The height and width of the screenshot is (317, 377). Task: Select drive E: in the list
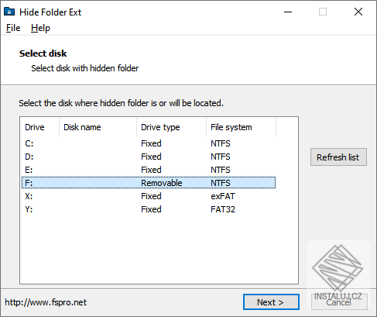tap(149, 170)
